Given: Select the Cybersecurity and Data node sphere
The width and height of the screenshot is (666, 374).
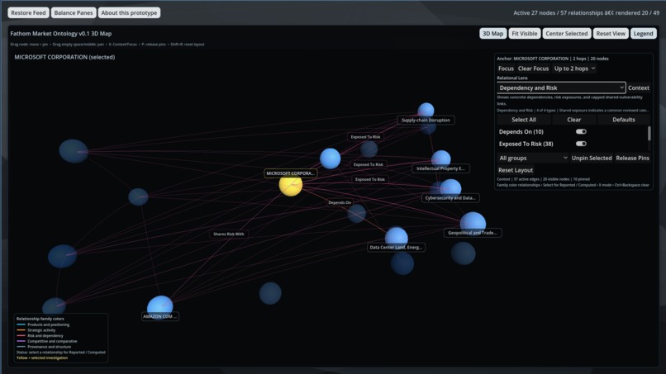Looking at the screenshot, I should pos(450,187).
